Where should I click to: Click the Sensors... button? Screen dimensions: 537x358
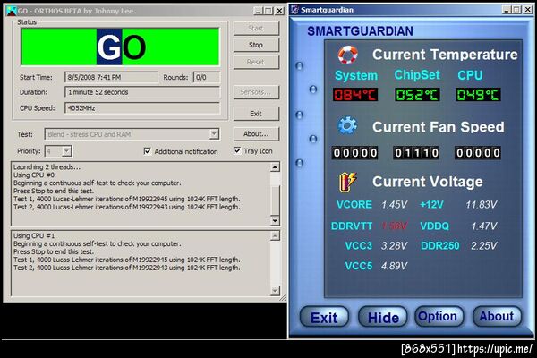point(256,92)
